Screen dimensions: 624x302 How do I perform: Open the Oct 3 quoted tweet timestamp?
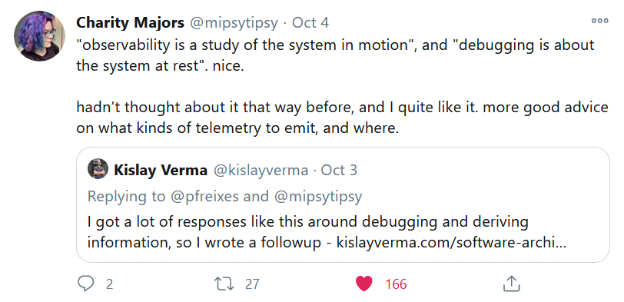tap(339, 171)
